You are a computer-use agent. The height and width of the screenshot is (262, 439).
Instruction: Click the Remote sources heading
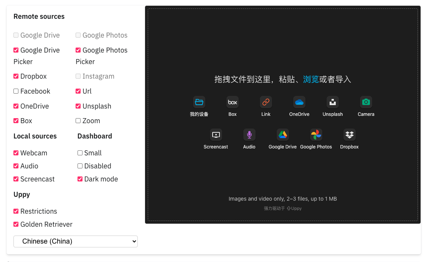pos(39,16)
